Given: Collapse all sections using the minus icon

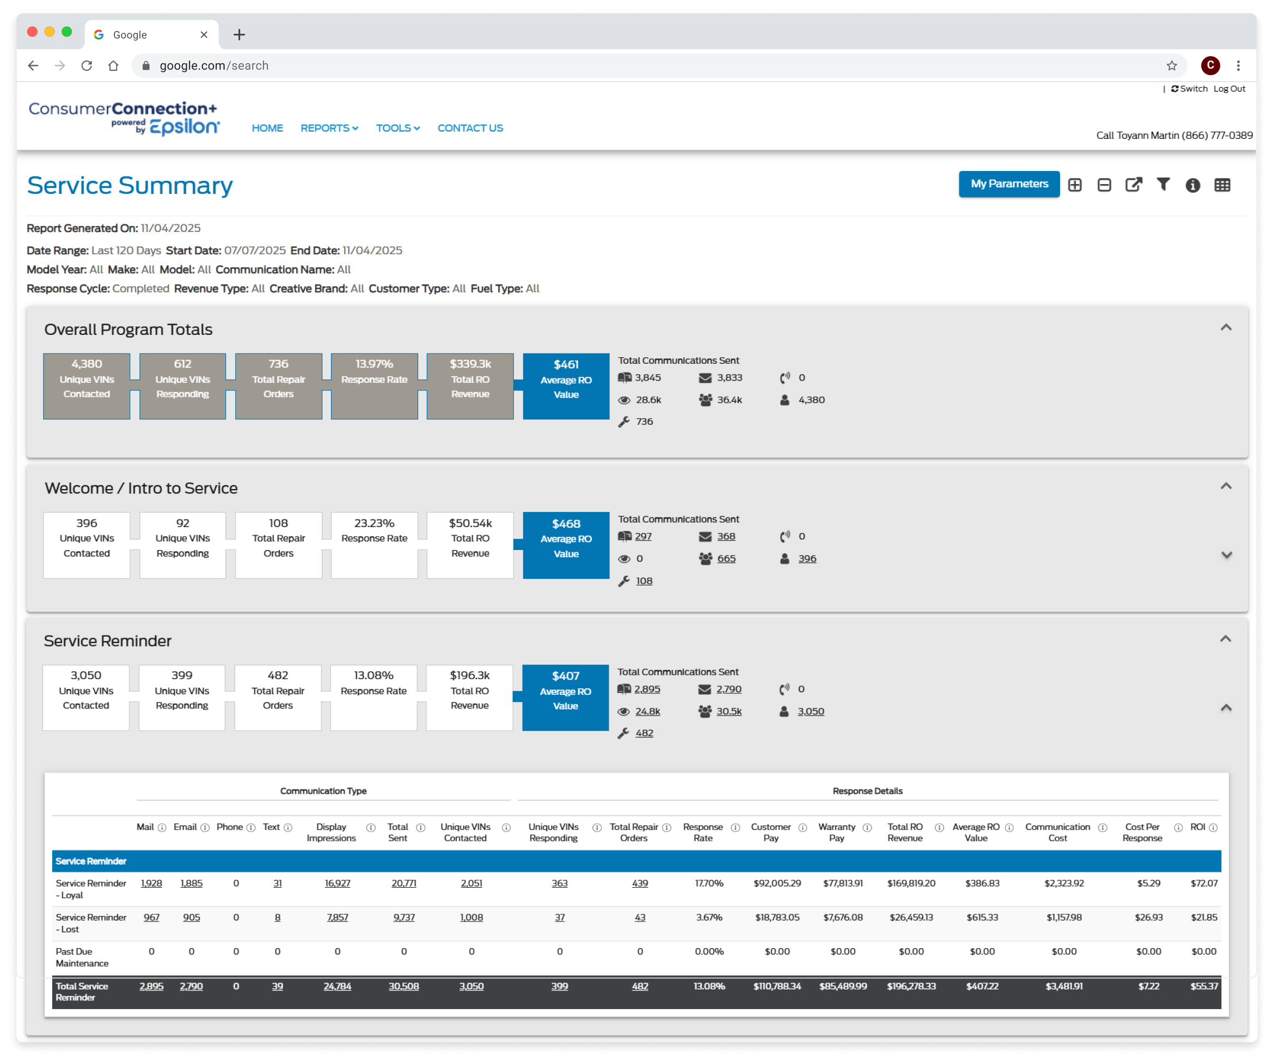Looking at the screenshot, I should click(1104, 185).
